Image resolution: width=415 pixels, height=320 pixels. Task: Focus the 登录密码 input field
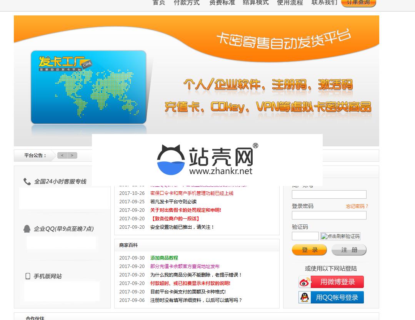[x=329, y=215]
